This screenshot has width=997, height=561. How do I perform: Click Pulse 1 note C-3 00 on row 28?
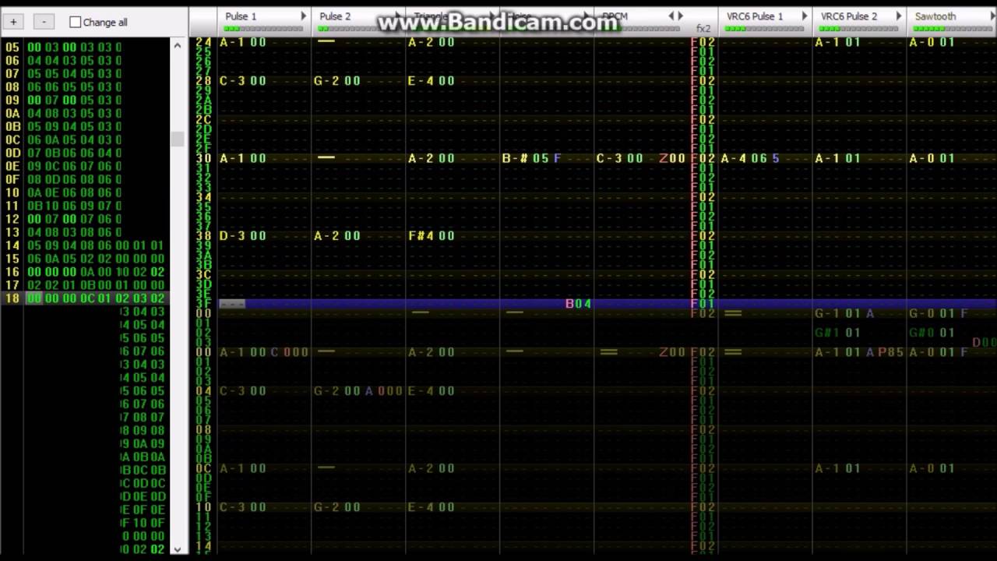[x=243, y=81]
